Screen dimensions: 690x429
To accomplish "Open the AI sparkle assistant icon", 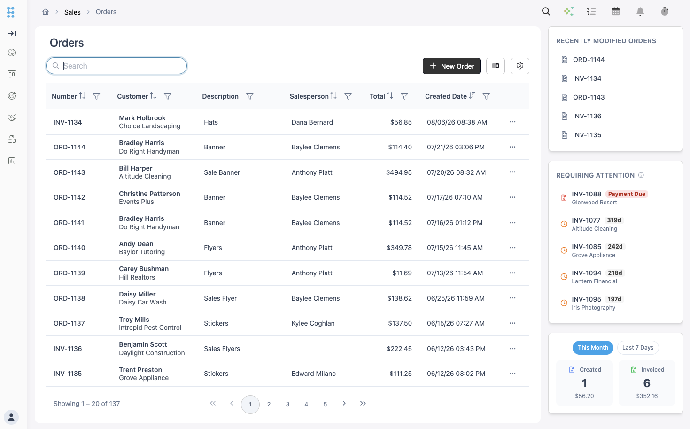I will (x=569, y=11).
